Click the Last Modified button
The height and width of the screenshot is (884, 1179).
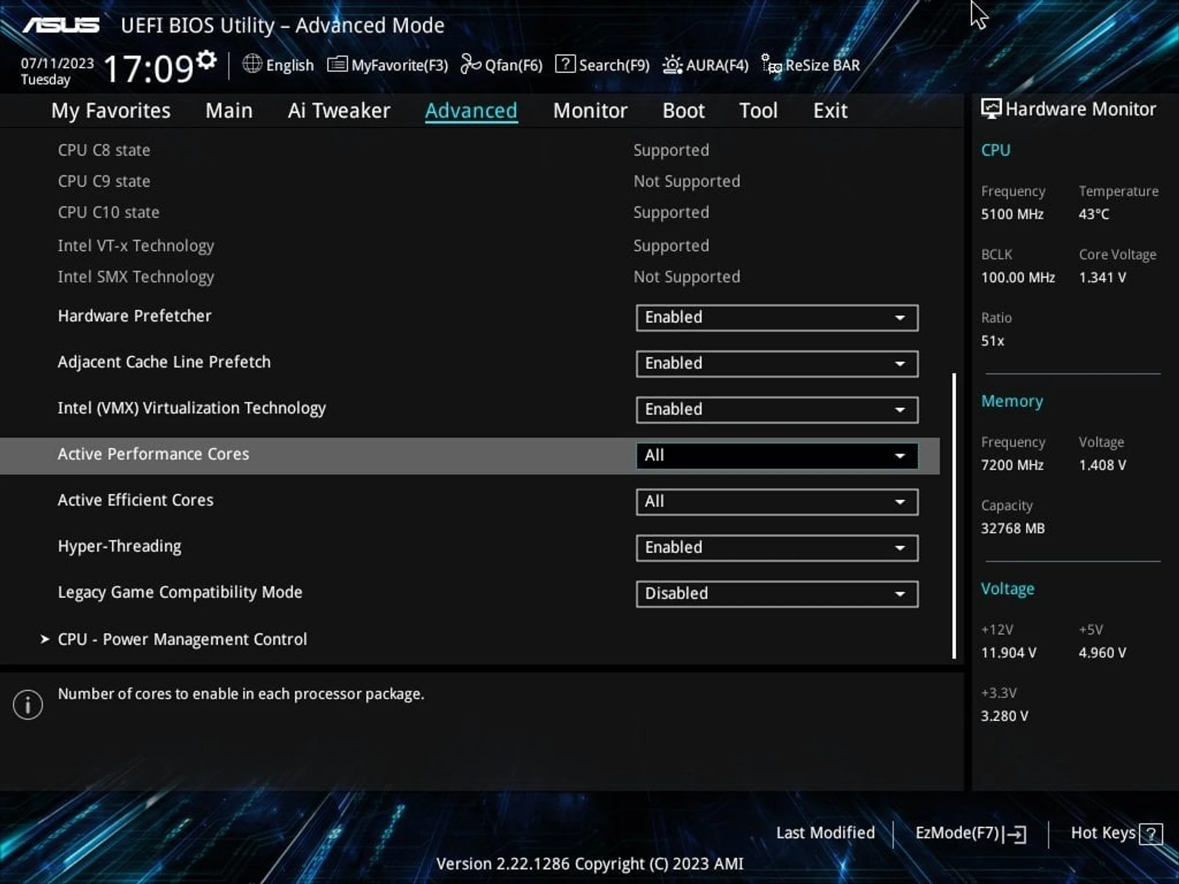825,833
